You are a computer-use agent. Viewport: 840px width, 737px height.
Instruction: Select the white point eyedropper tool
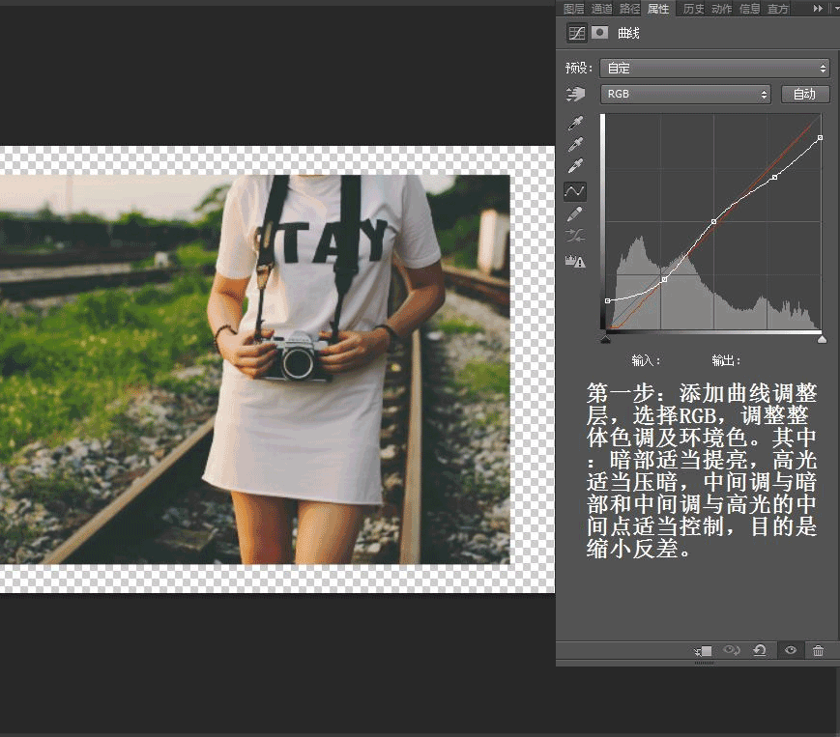tap(575, 165)
